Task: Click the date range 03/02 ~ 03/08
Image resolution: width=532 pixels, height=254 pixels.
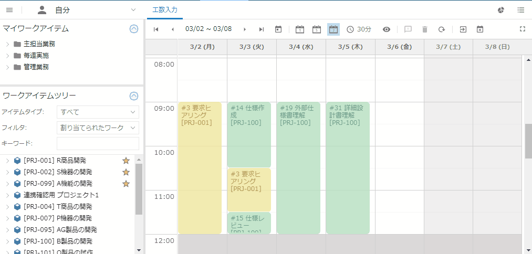Action: (208, 29)
